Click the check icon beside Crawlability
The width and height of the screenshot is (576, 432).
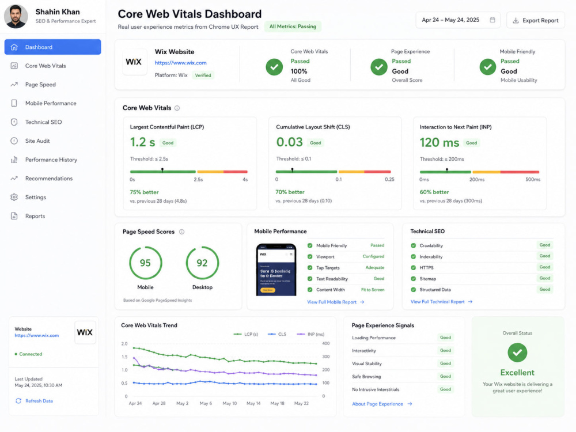[x=413, y=245]
